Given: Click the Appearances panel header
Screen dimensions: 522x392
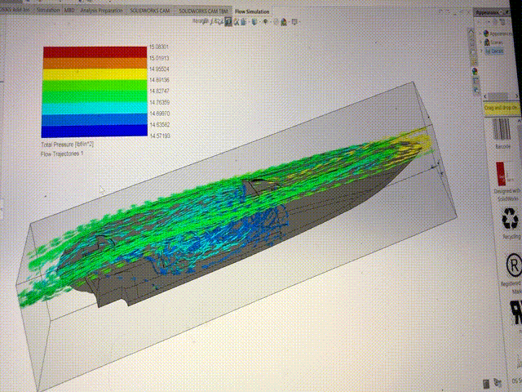Looking at the screenshot, I should [491, 13].
